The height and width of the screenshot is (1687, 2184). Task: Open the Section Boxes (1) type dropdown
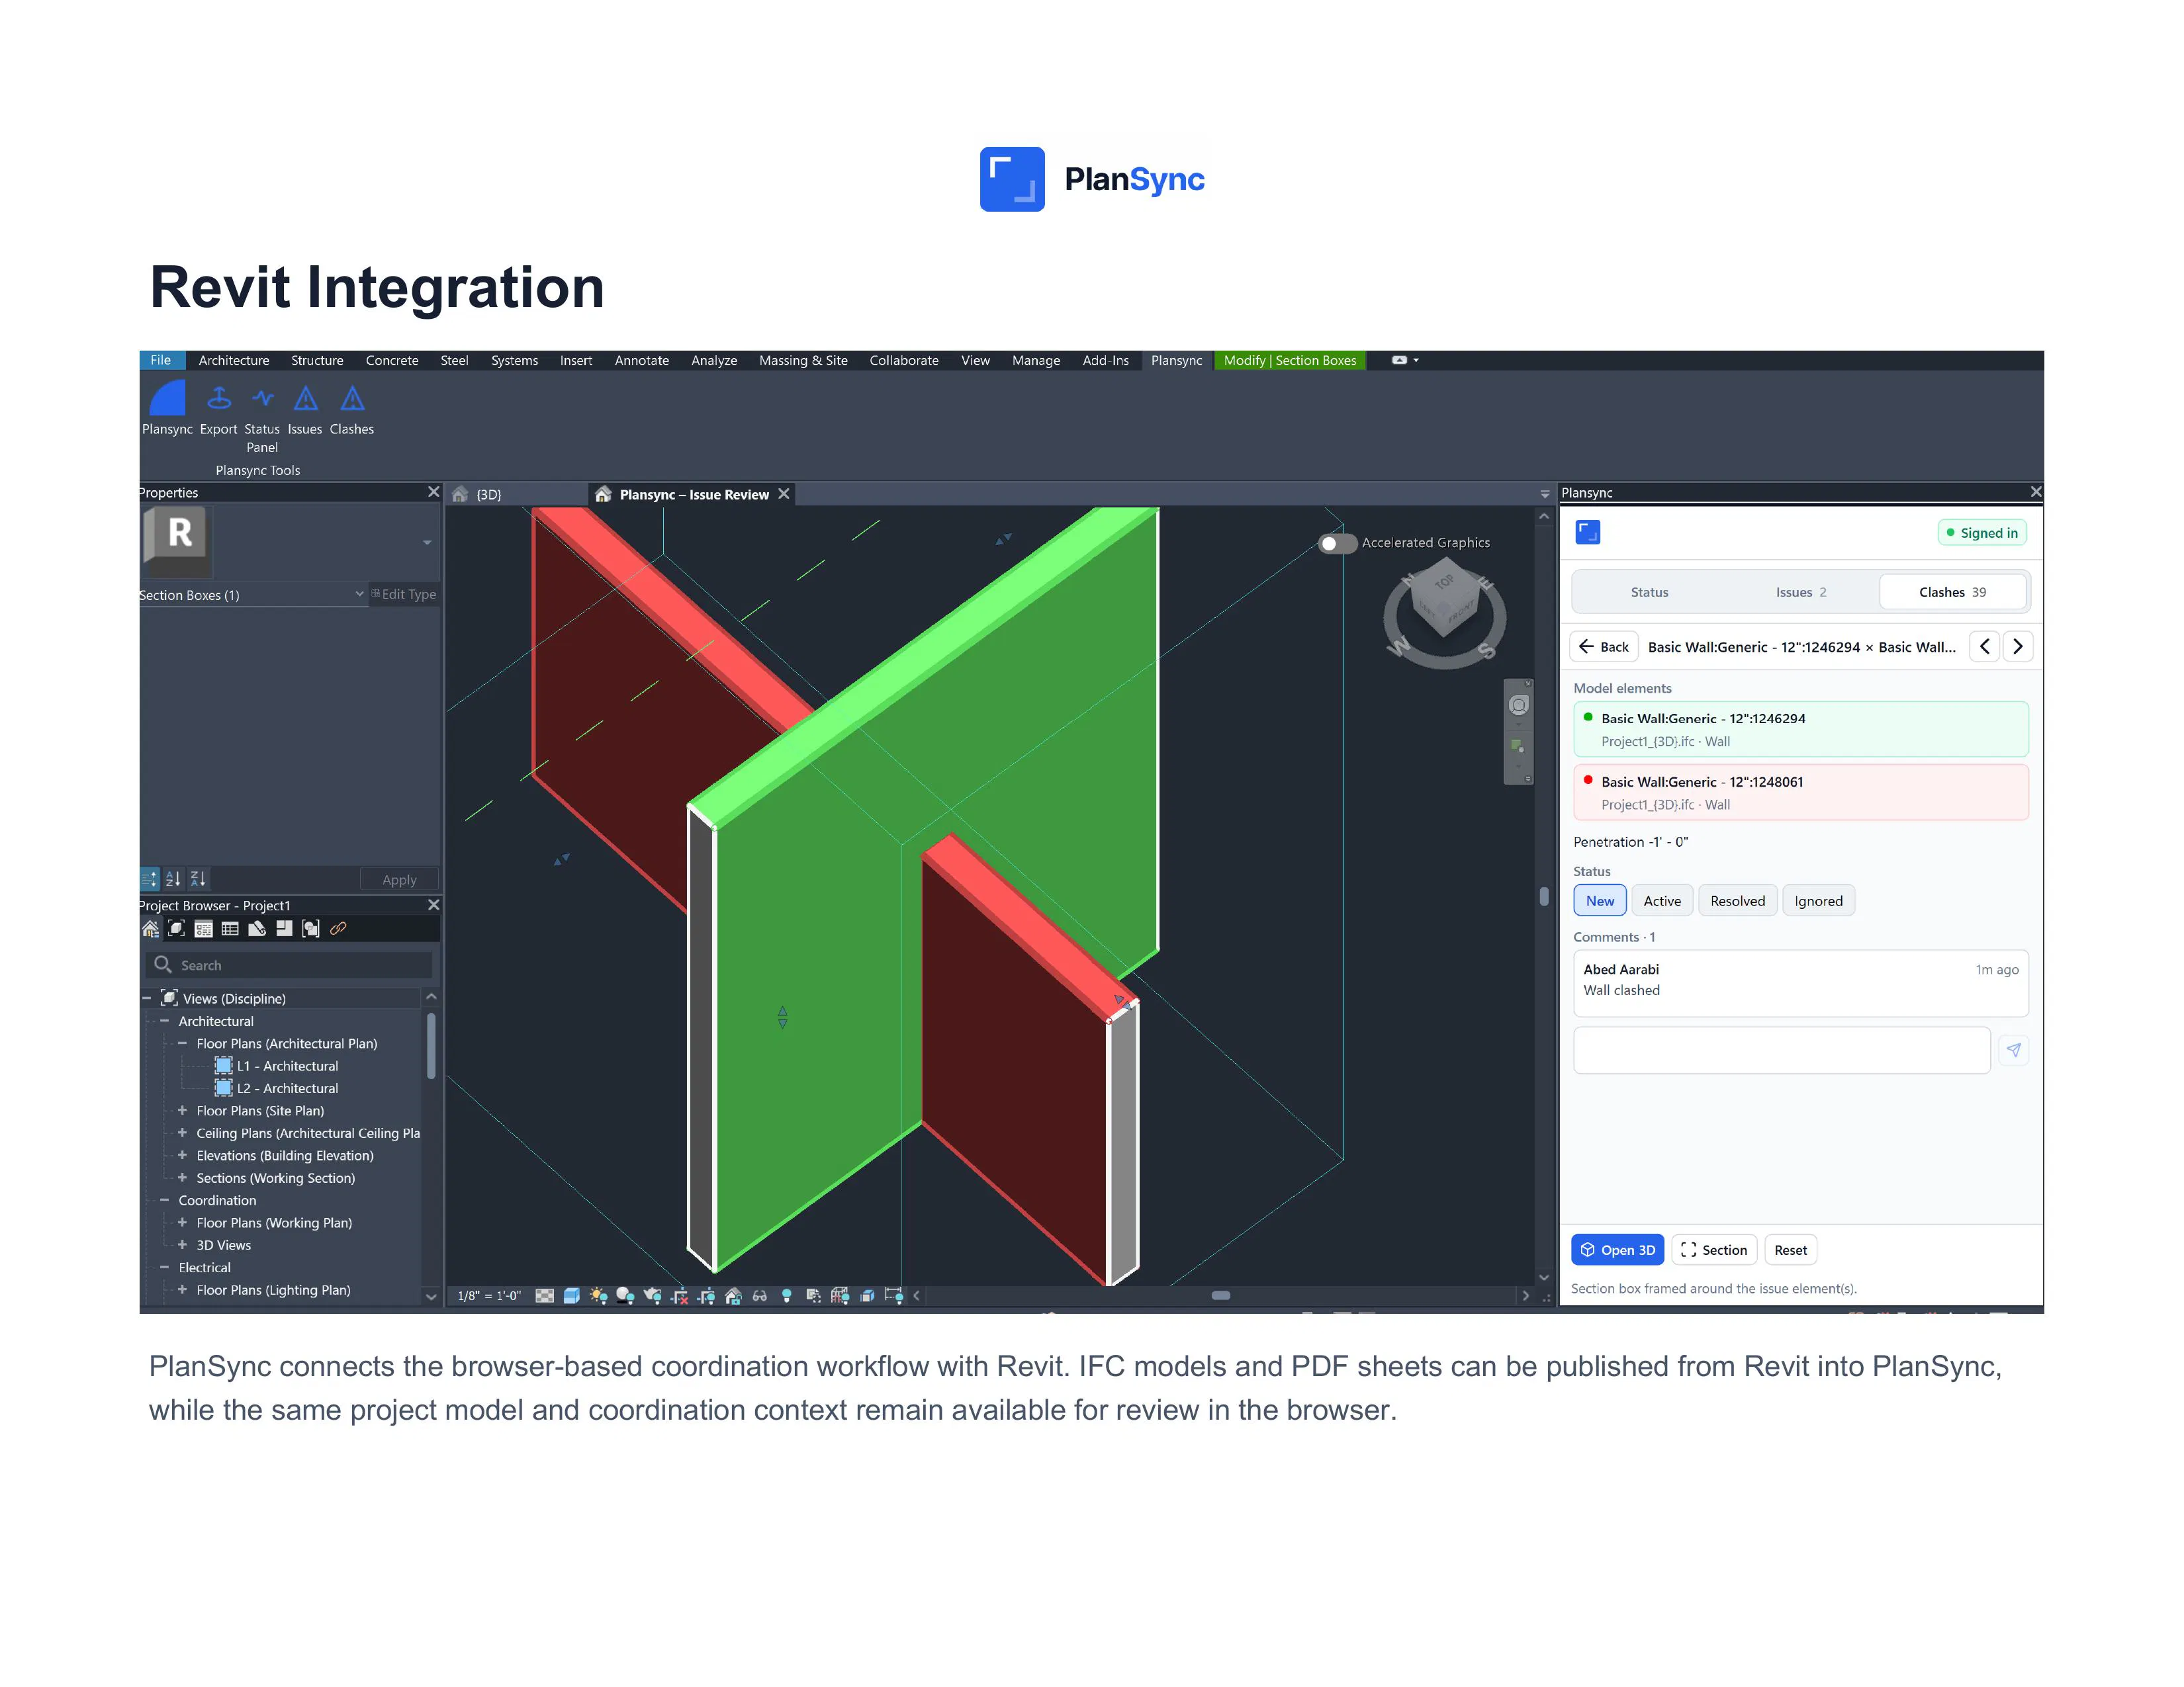[x=253, y=595]
